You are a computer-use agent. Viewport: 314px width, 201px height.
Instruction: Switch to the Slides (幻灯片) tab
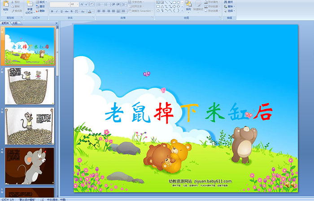tap(5, 23)
